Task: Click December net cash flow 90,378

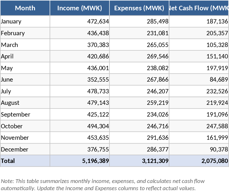Action: point(219,149)
